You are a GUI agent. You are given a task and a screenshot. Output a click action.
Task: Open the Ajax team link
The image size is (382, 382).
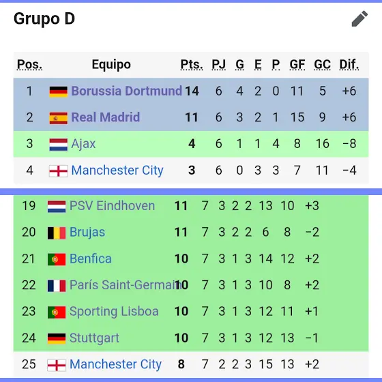point(83,144)
